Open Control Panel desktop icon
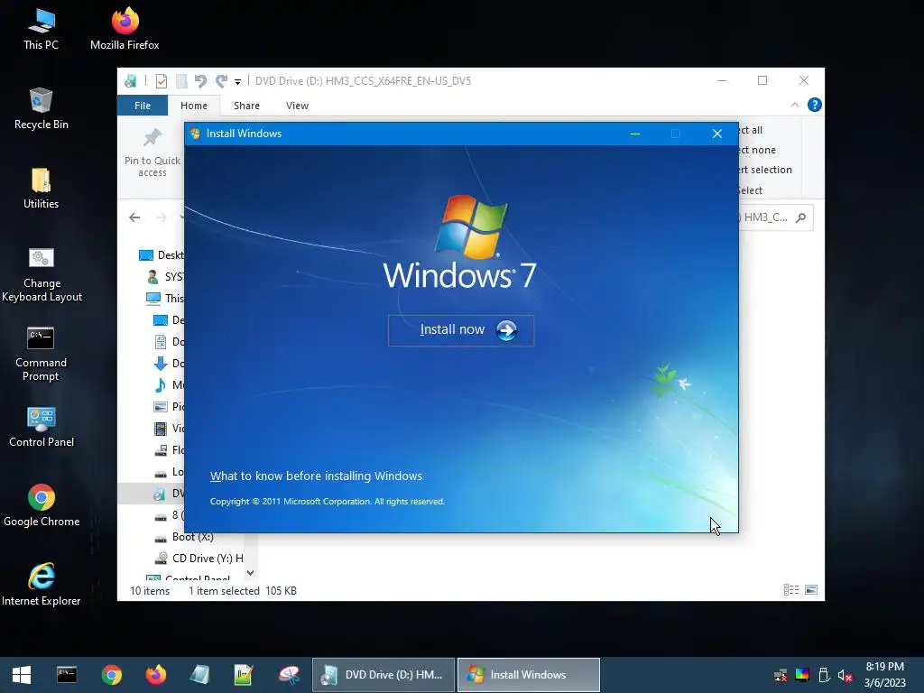Screen dimensions: 924x693 [42, 427]
